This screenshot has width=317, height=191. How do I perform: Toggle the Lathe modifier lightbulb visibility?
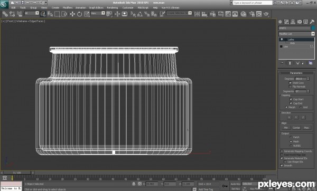pos(282,40)
